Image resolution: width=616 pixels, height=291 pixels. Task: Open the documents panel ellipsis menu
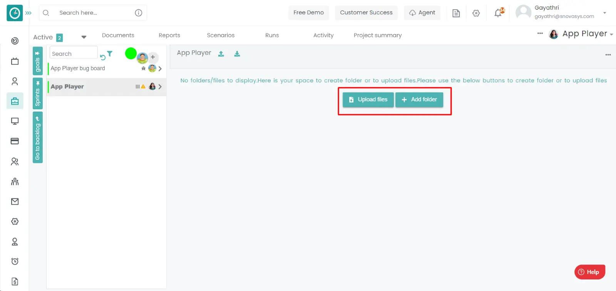608,55
